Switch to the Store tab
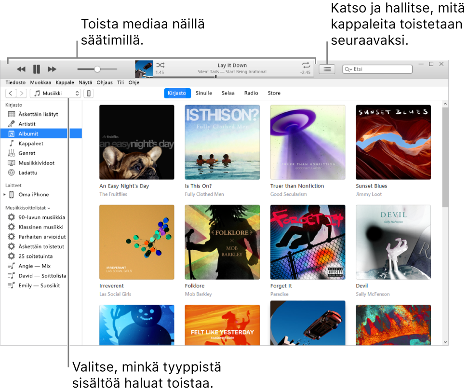 click(x=274, y=93)
